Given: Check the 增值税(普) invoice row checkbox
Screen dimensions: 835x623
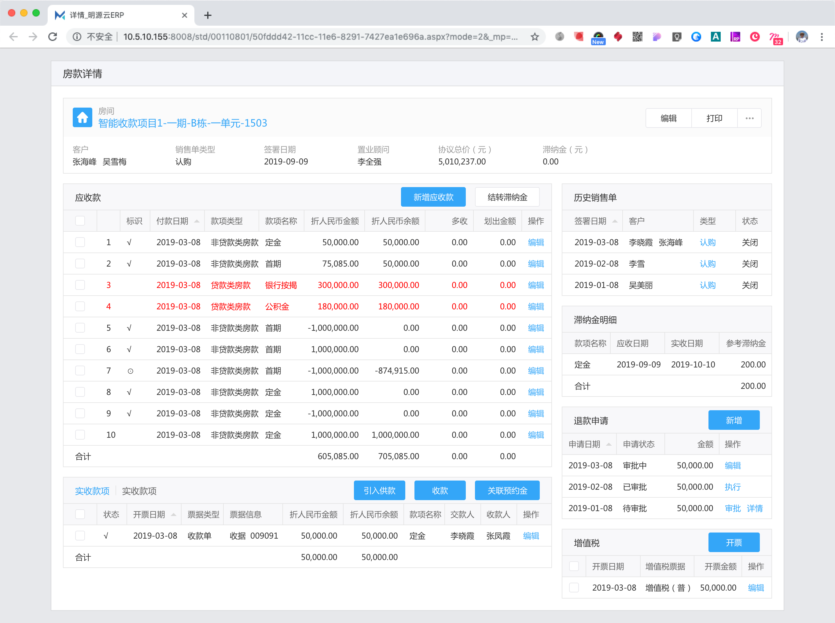Looking at the screenshot, I should [574, 588].
